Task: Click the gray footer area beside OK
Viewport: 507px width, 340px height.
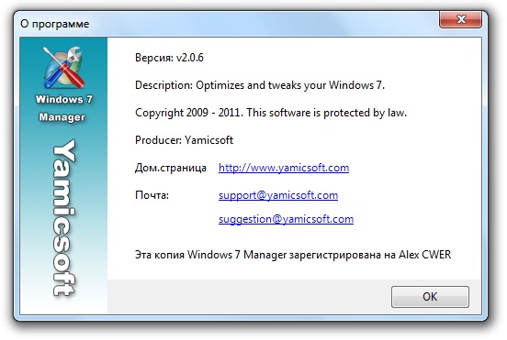Action: 249,296
